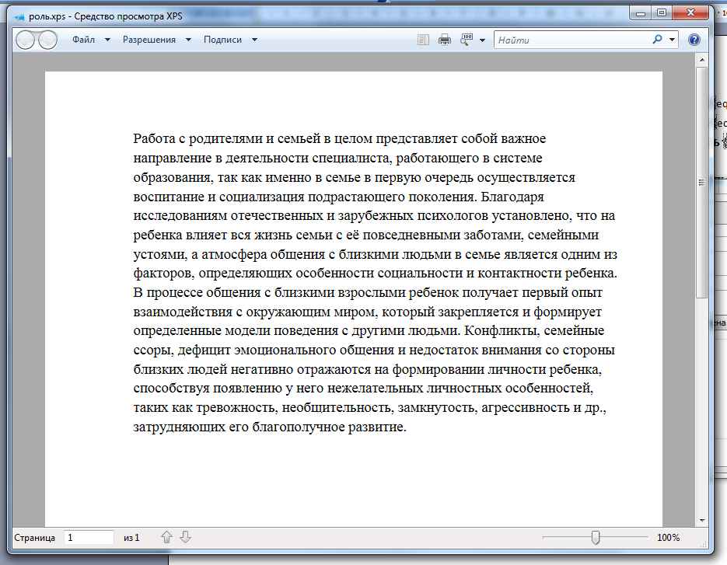Click the Print icon in toolbar
Screen dimensions: 727x565
[x=445, y=40]
